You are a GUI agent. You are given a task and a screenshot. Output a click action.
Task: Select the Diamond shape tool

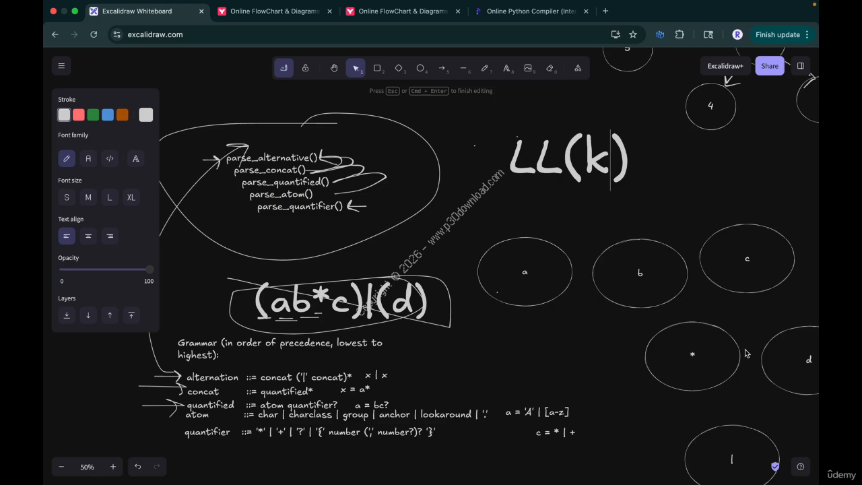pyautogui.click(x=399, y=68)
